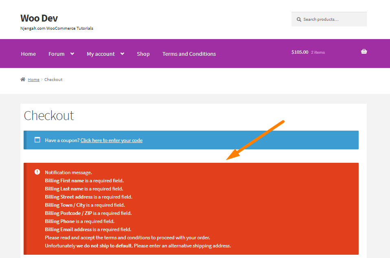
Task: Click the accept terms and conditions error line
Action: coord(127,238)
